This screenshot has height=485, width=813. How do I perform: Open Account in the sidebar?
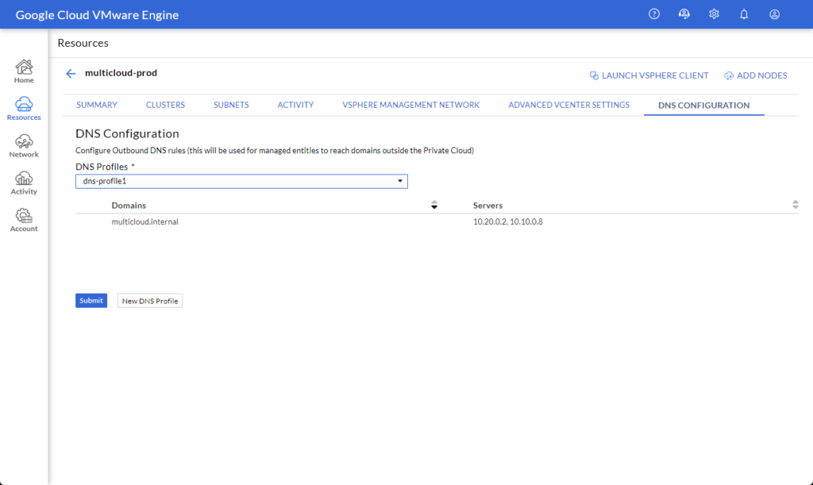coord(24,221)
